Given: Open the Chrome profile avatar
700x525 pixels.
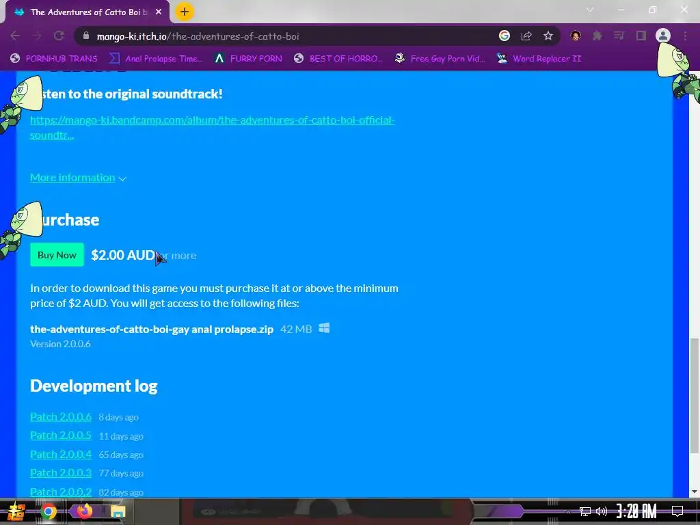Looking at the screenshot, I should click(x=663, y=36).
